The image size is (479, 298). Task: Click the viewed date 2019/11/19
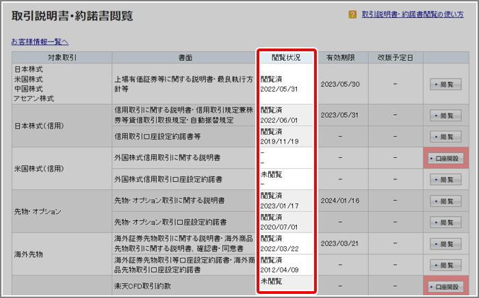point(279,141)
